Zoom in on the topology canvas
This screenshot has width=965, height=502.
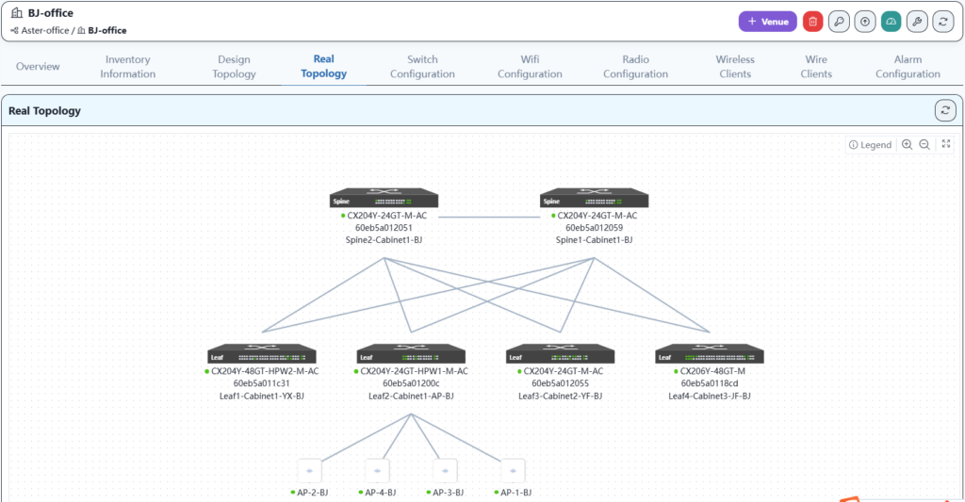pos(907,145)
